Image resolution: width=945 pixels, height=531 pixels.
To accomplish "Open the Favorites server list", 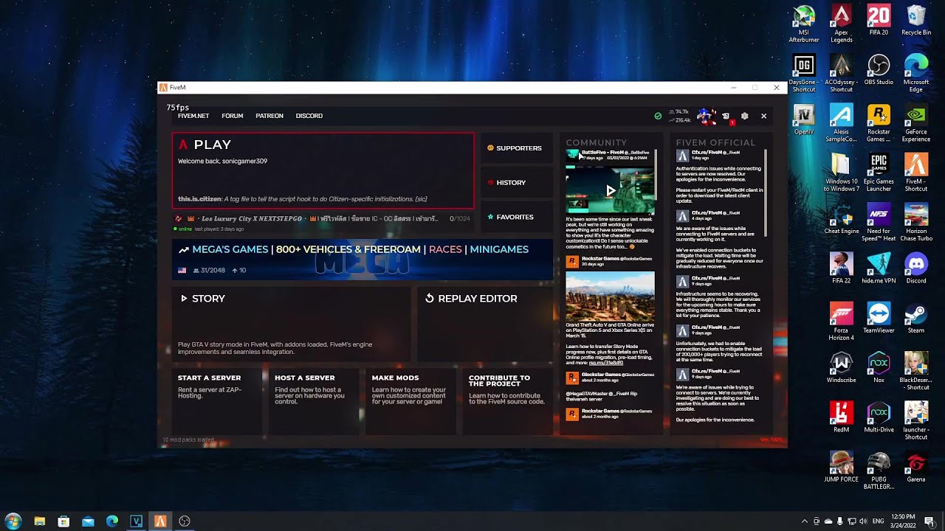I will (516, 217).
